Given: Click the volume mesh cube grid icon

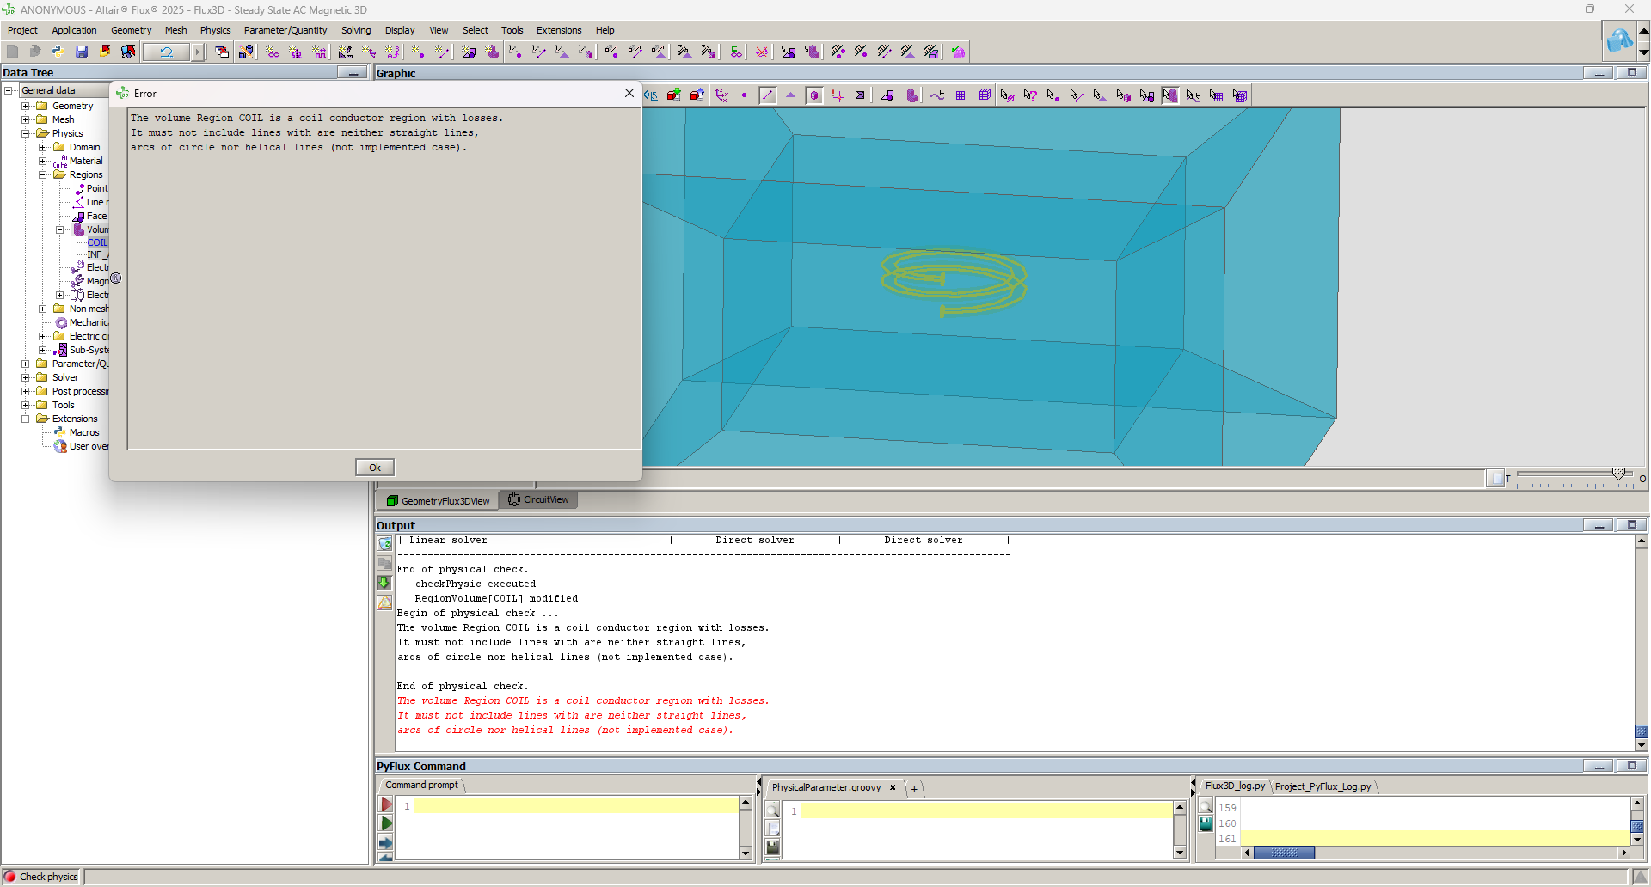Looking at the screenshot, I should point(985,95).
